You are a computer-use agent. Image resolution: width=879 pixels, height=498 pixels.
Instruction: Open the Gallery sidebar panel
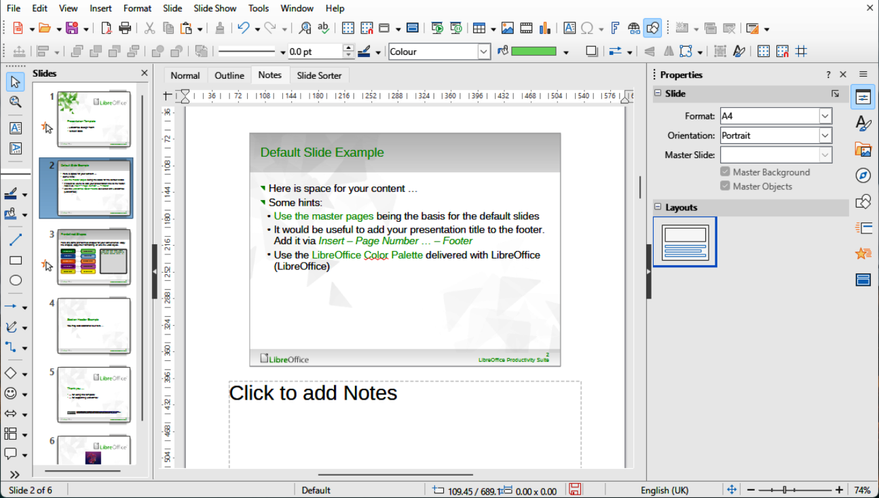coord(863,149)
